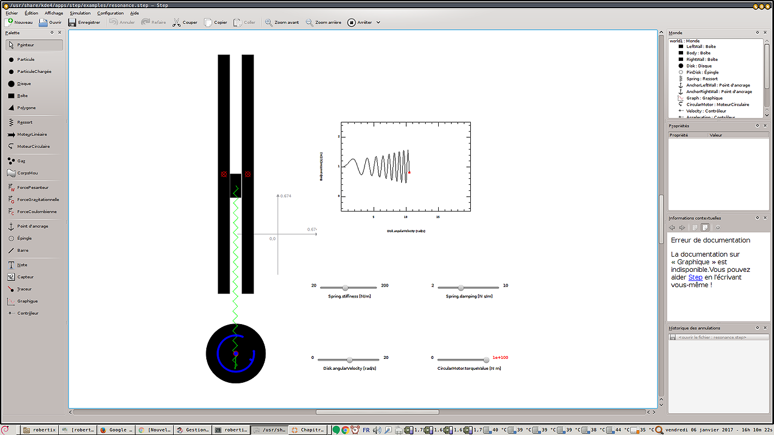Select the Barre stick tool
Viewport: 774px width, 435px height.
coord(34,250)
